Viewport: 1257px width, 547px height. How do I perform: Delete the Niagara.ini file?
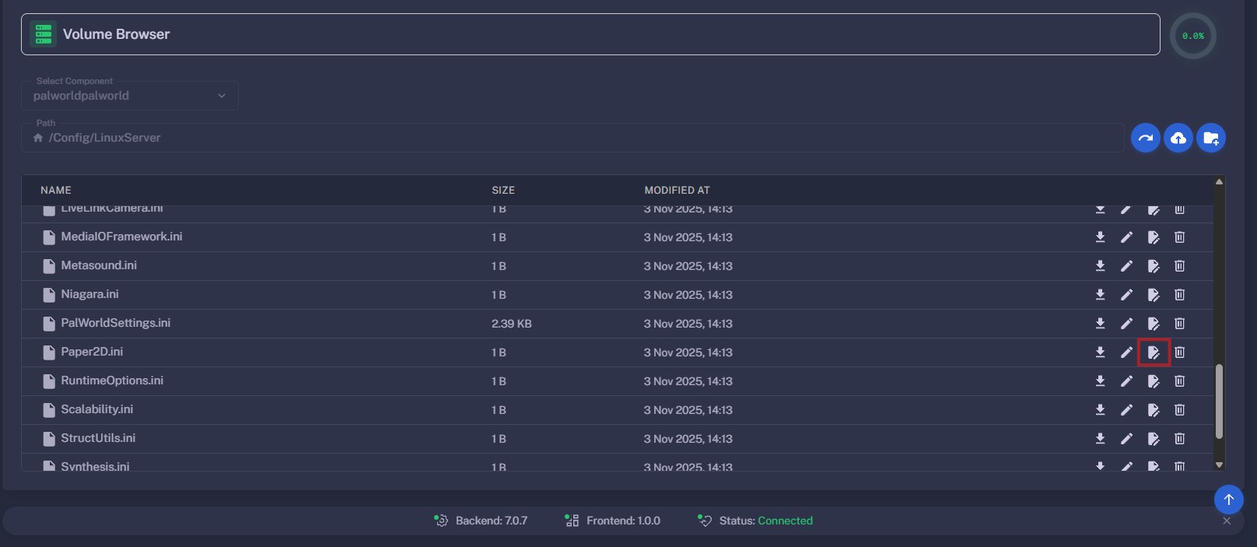[1179, 295]
